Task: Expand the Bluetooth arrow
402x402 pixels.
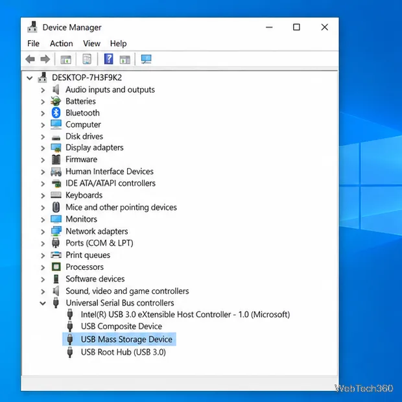Action: [43, 113]
